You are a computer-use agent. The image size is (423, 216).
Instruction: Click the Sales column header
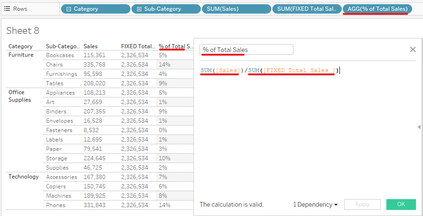[91, 46]
